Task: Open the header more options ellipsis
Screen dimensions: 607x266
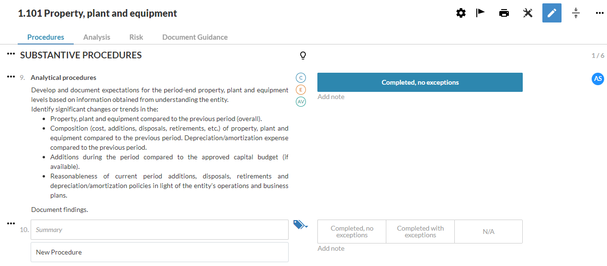Action: tap(600, 13)
